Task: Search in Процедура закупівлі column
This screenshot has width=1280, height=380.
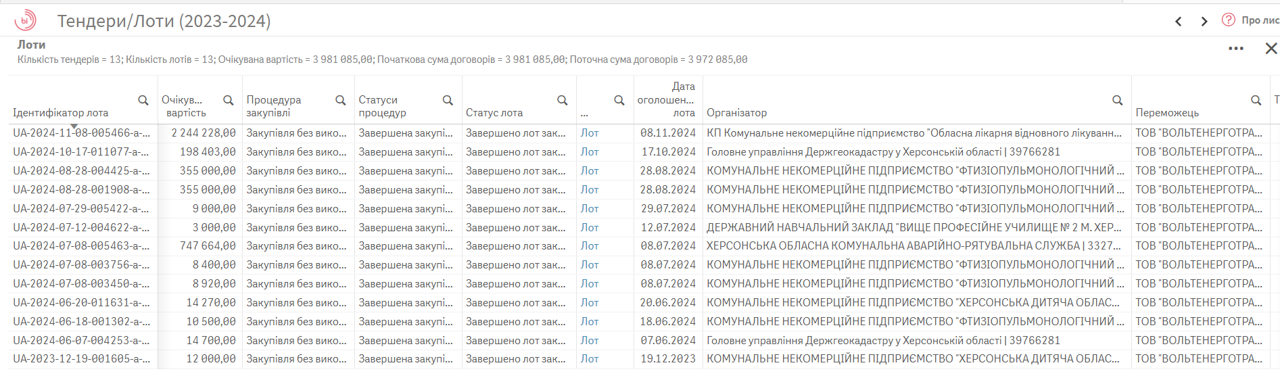Action: pyautogui.click(x=341, y=100)
